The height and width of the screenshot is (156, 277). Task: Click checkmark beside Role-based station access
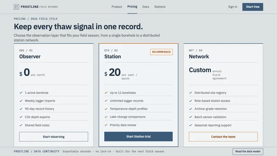(x=191, y=101)
